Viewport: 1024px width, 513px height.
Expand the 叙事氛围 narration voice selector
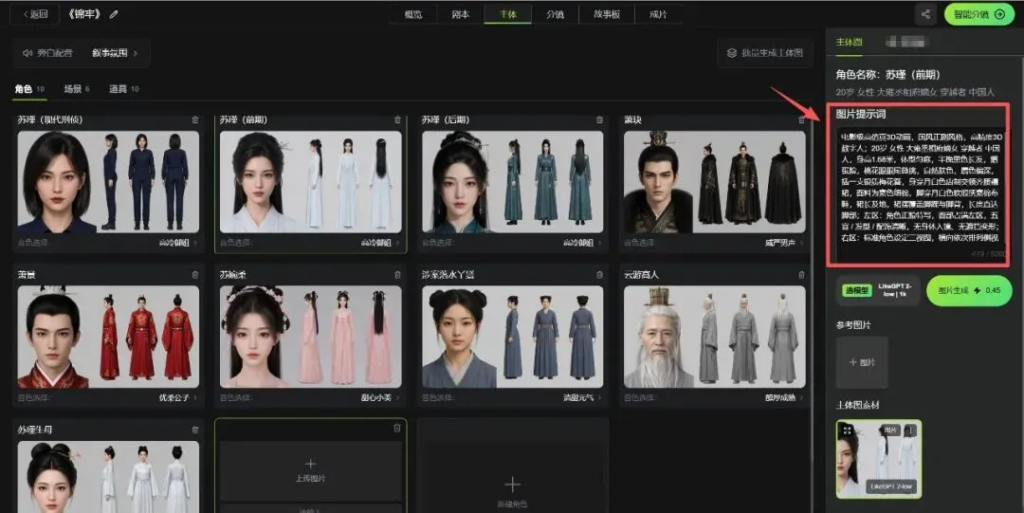coord(115,53)
